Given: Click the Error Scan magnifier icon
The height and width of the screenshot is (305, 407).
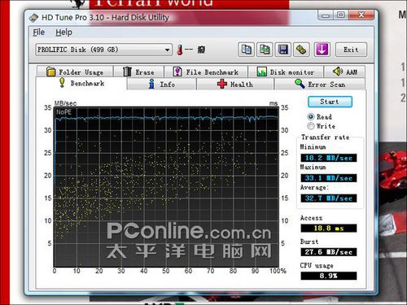Looking at the screenshot, I should (x=300, y=84).
